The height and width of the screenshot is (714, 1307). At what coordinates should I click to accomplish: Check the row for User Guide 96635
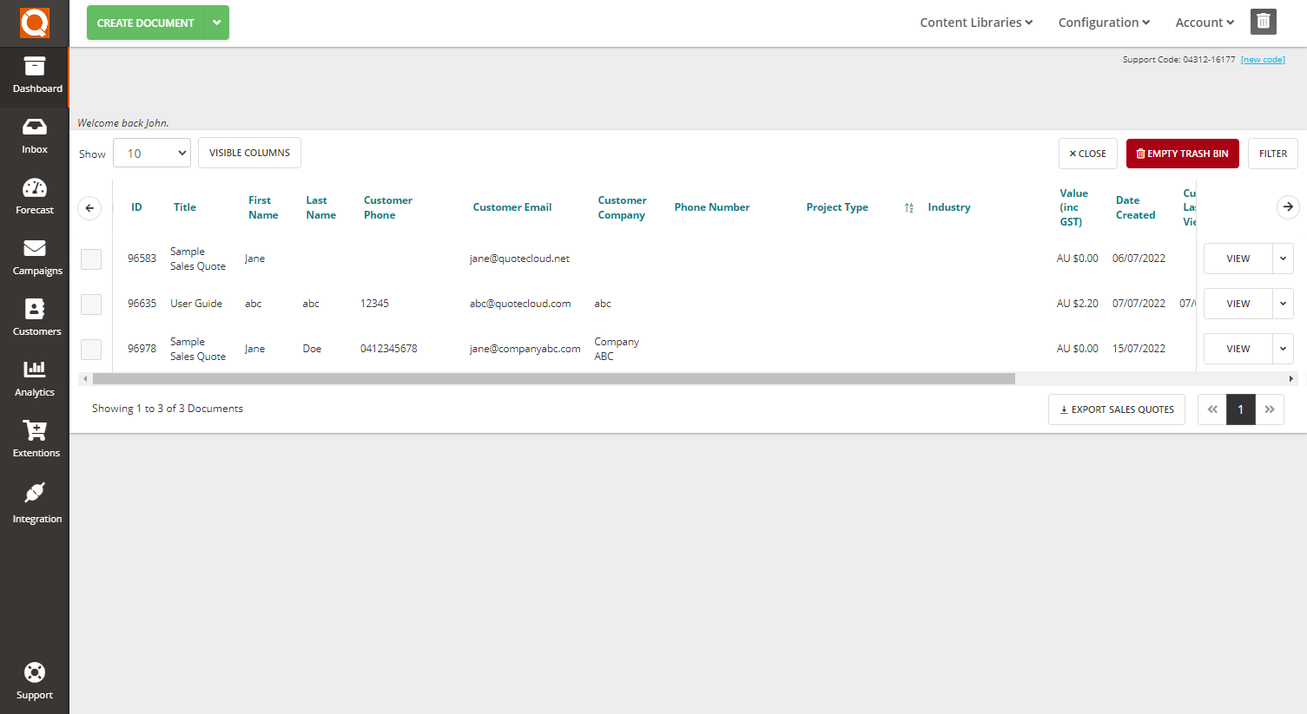click(x=90, y=304)
